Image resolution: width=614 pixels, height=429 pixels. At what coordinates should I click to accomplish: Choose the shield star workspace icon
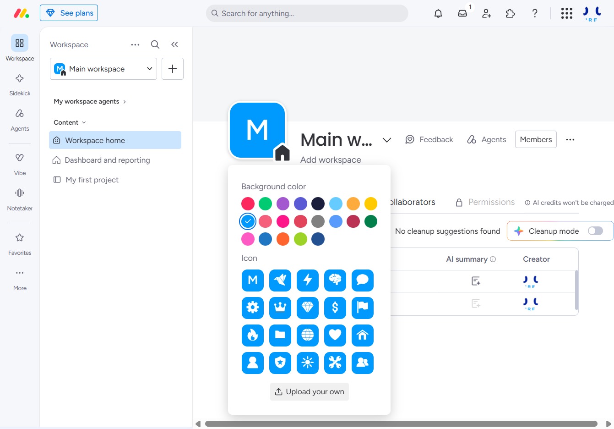280,363
